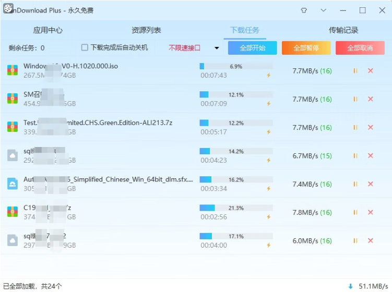Cancel the V0-H.1020.000.iso download
This screenshot has width=392, height=294.
click(x=371, y=70)
